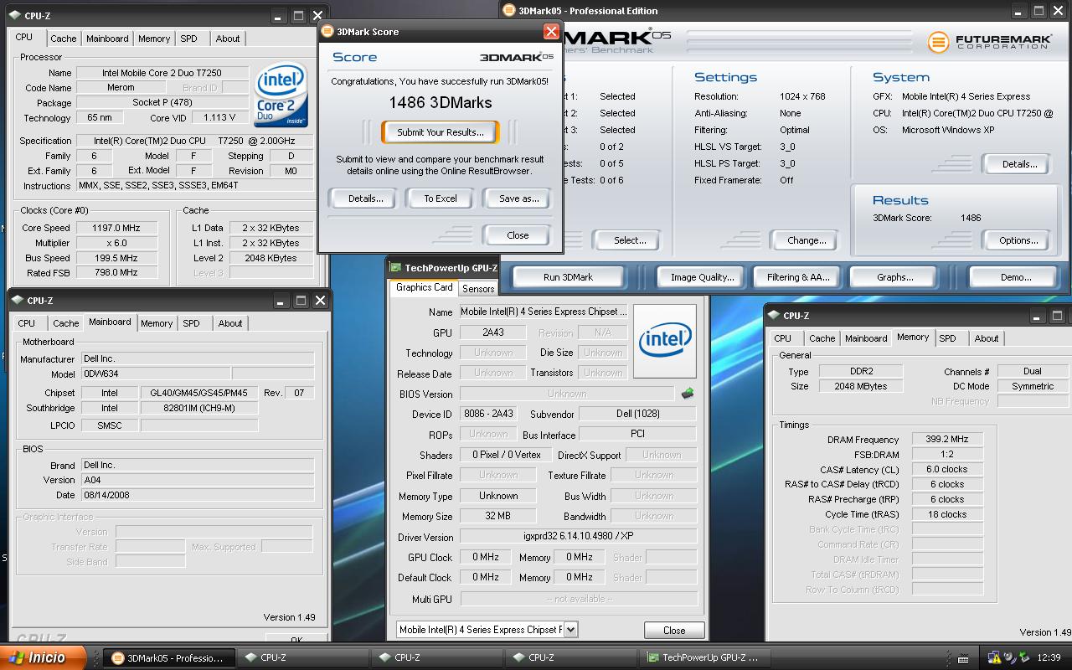Click the BIOS Date value '08/14/2008'
The image size is (1072, 670).
[x=197, y=495]
